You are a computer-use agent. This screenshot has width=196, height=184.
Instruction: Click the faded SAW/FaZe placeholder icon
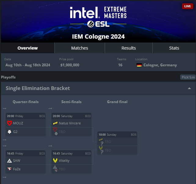55,169
